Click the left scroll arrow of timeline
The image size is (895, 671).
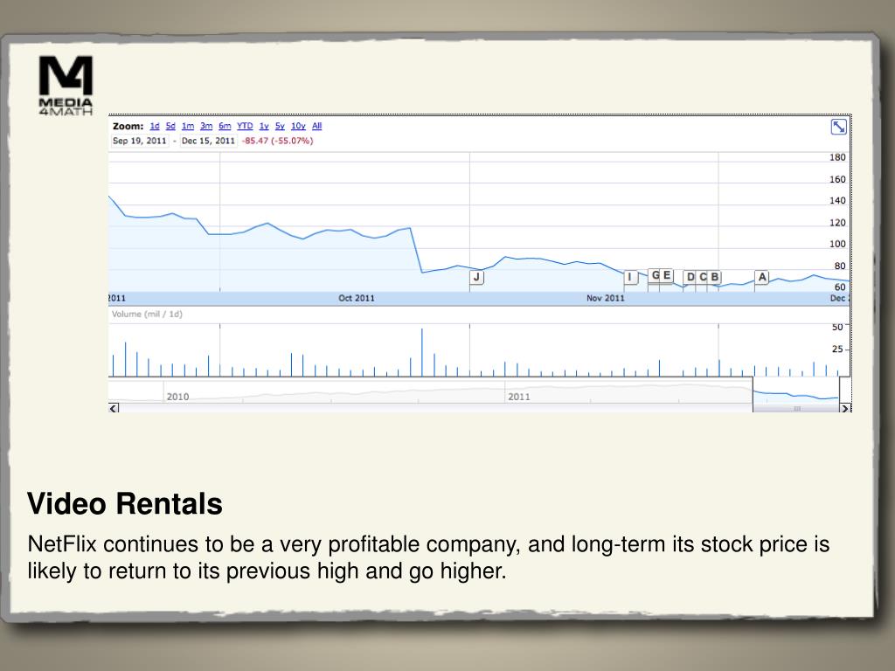(x=113, y=408)
